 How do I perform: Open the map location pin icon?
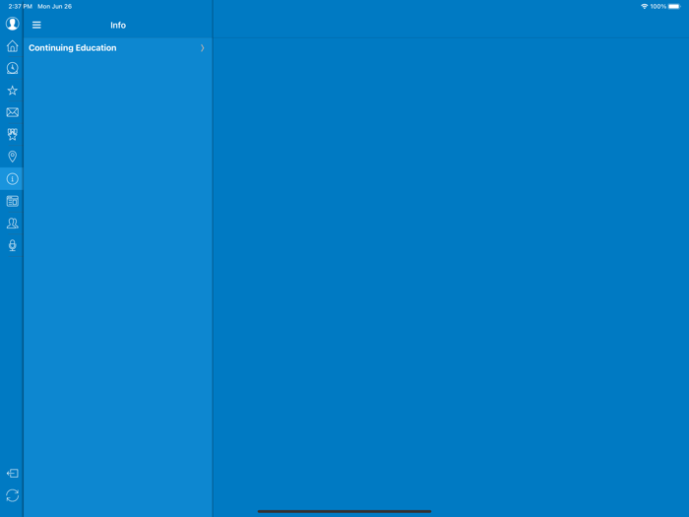(x=12, y=157)
